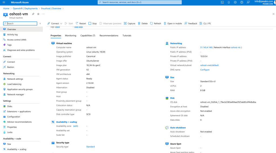The width and height of the screenshot is (276, 153).
Task: Open the Networking section heading link
Action: point(176,43)
